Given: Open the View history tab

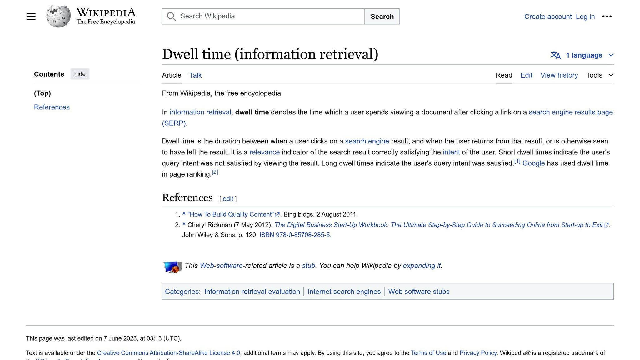Looking at the screenshot, I should pos(559,75).
